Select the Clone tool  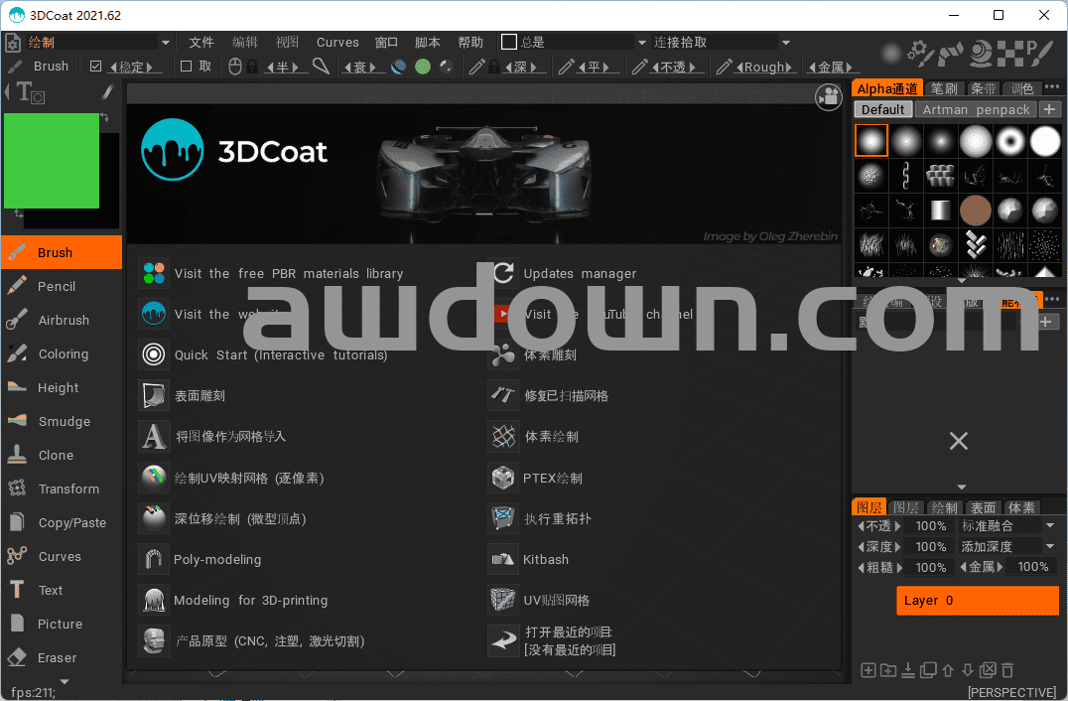pyautogui.click(x=56, y=455)
